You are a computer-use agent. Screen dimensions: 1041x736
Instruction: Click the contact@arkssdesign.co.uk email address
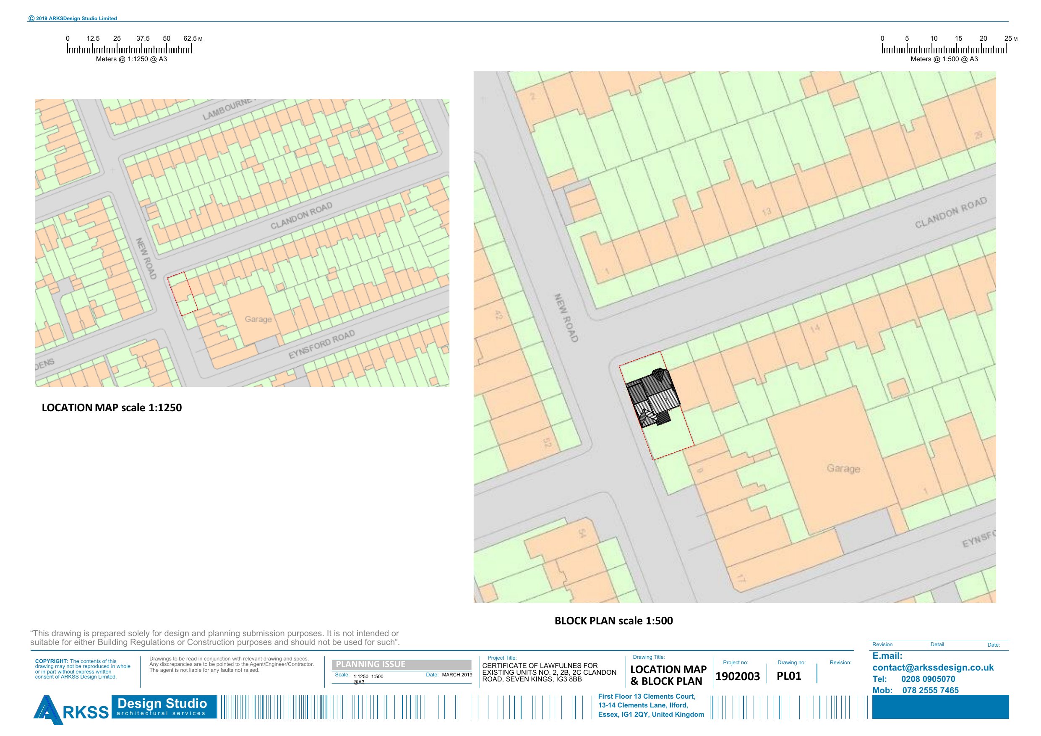click(933, 668)
